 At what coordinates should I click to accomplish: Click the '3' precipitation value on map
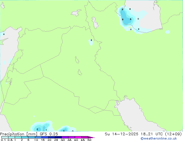click(130, 19)
